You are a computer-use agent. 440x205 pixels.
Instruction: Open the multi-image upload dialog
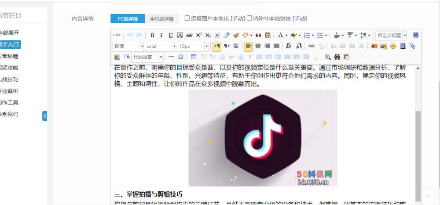pyautogui.click(x=384, y=46)
